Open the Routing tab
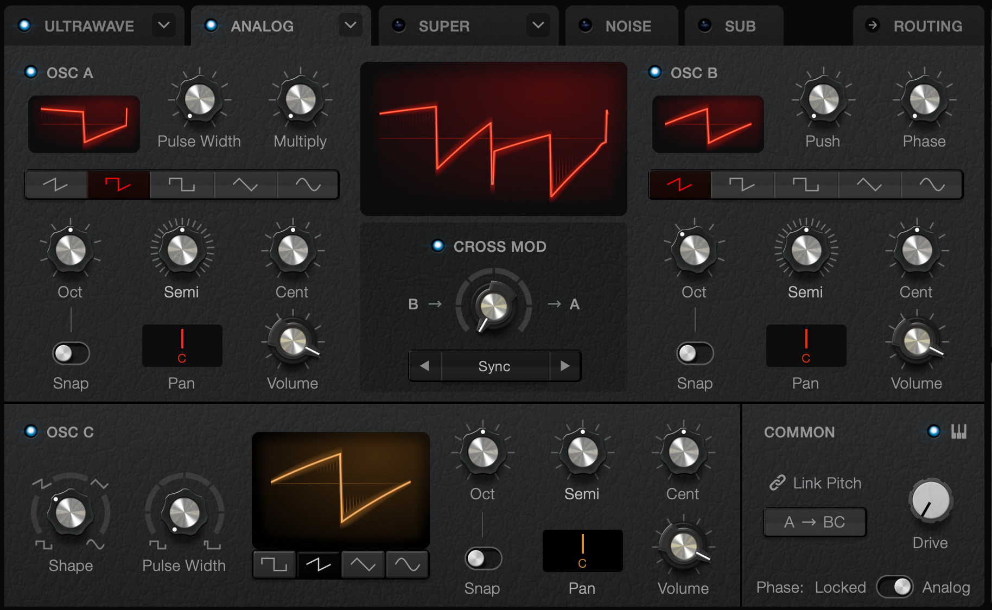 click(x=928, y=26)
